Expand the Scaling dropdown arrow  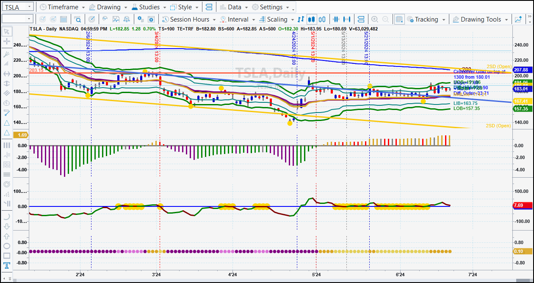click(293, 19)
